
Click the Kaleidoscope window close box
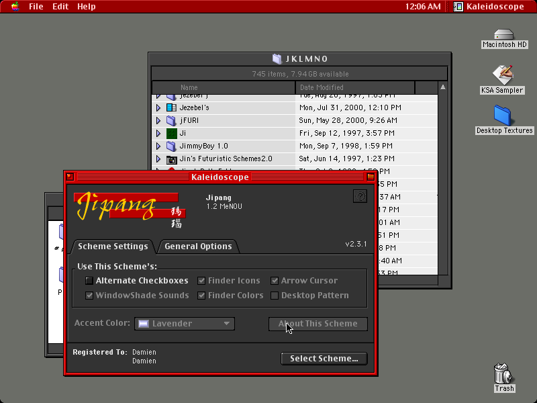click(x=70, y=177)
